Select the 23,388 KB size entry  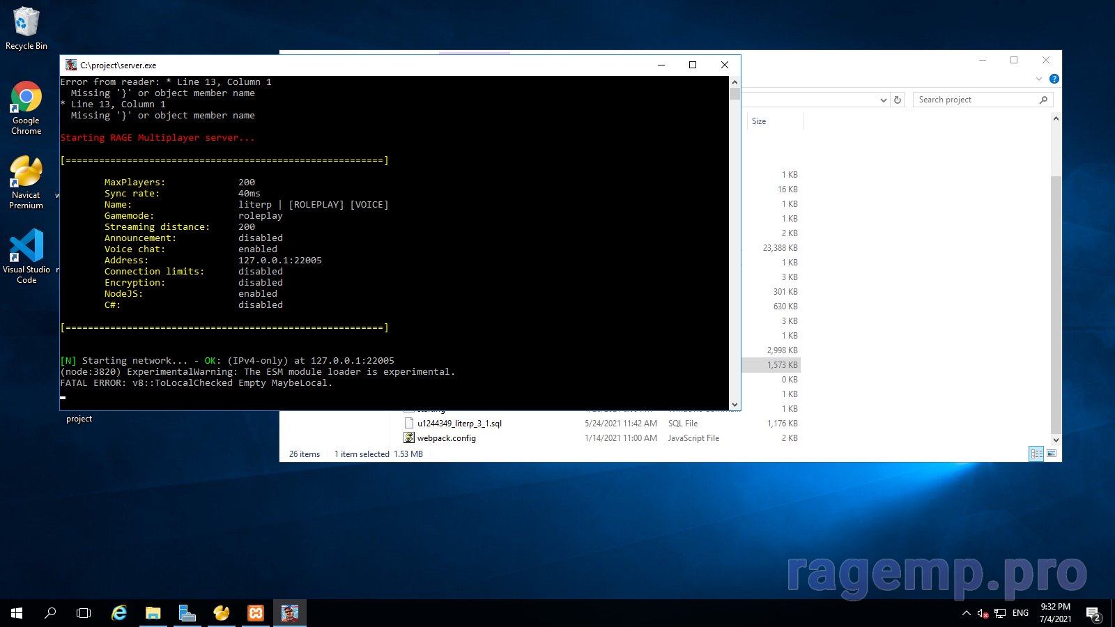tap(780, 248)
